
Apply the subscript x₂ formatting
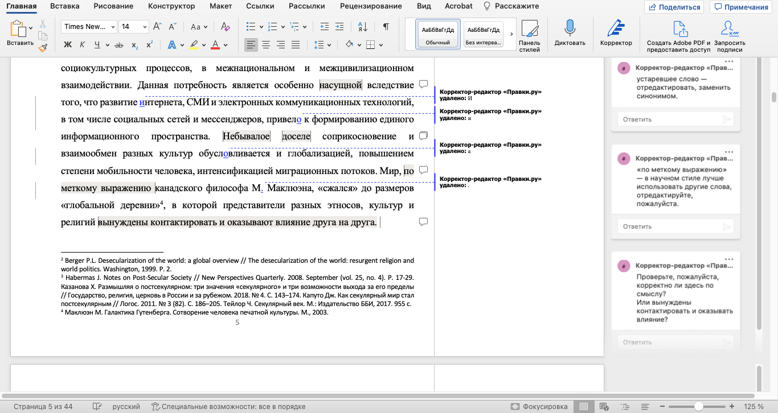[135, 44]
